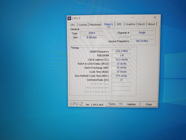Open the Bench tab
Screen dimensions: 186x140
pos(142,24)
